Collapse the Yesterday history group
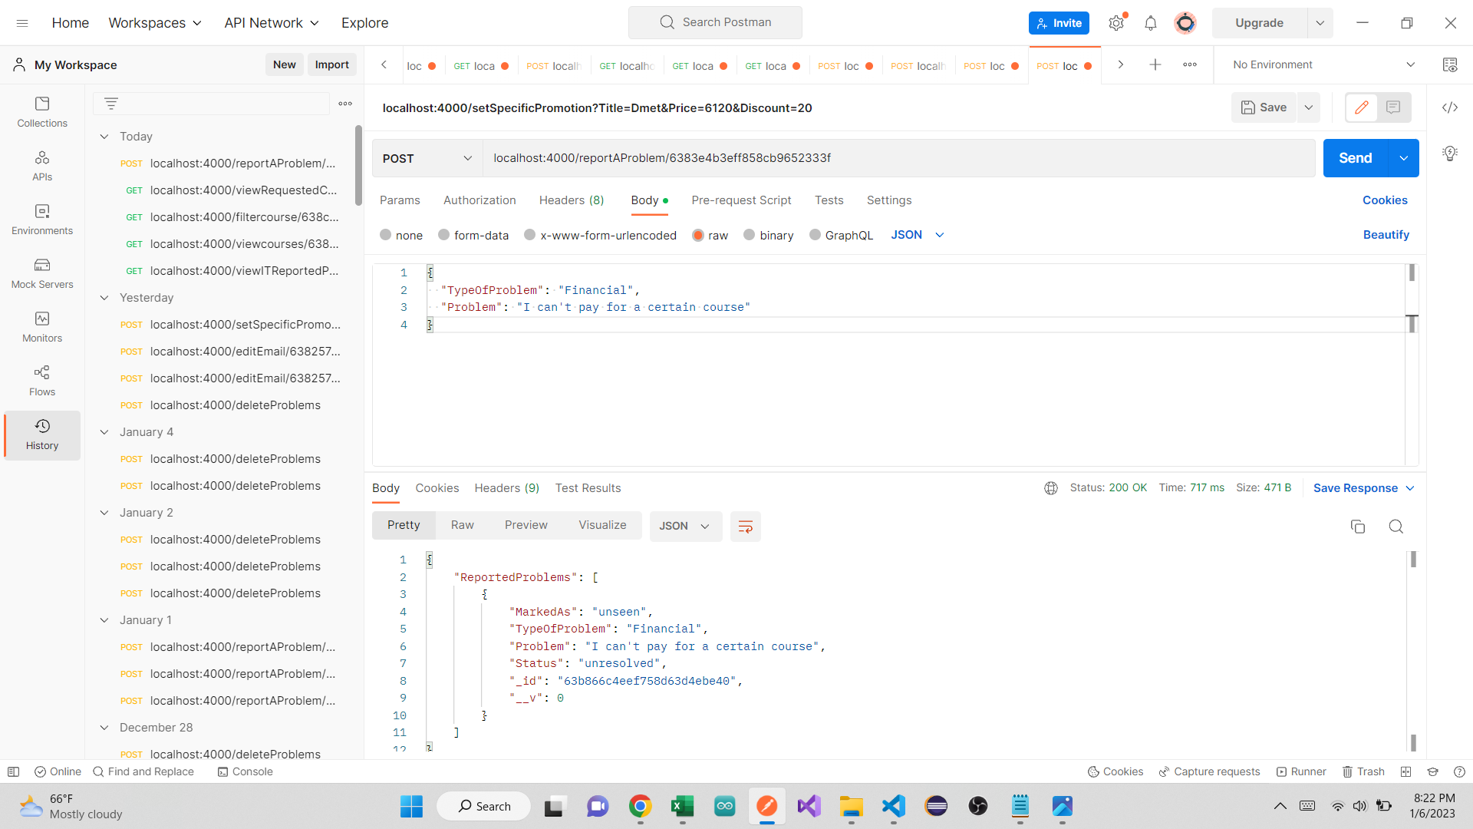 click(104, 297)
